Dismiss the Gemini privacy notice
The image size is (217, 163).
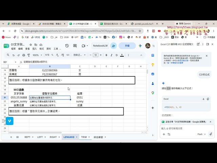coord(206,56)
